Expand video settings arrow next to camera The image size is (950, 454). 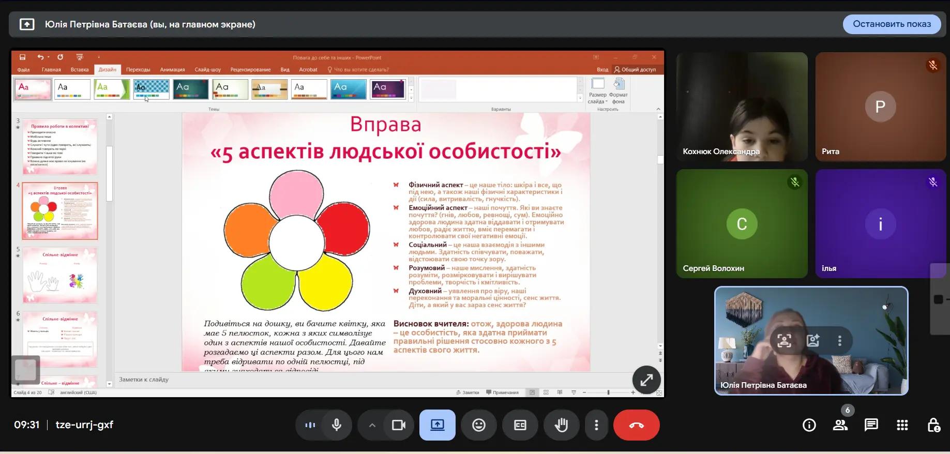[x=372, y=425]
